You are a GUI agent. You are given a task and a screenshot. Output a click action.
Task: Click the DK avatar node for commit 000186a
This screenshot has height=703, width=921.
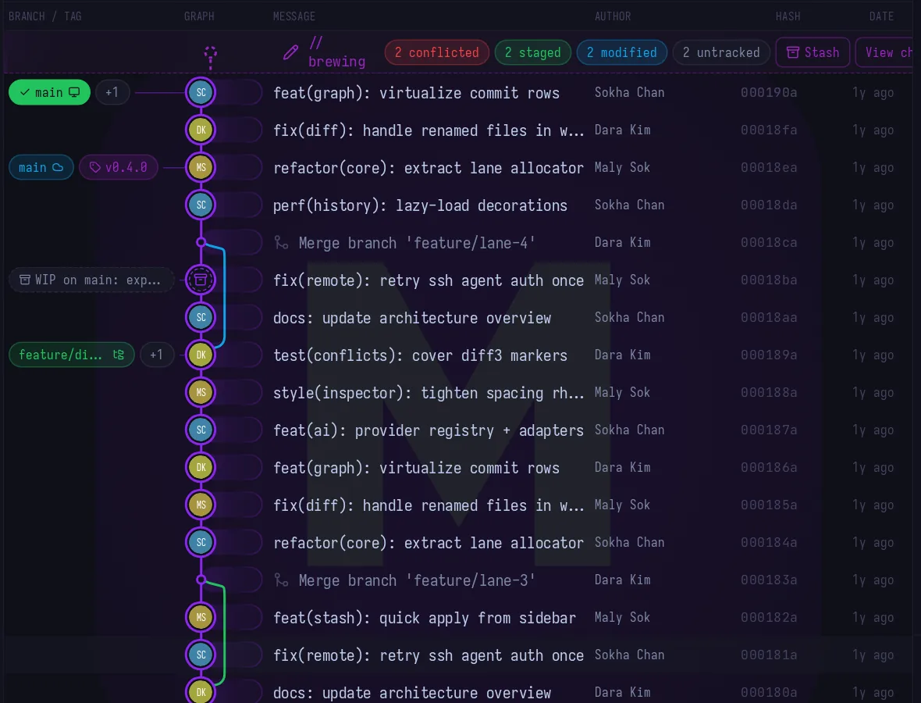tap(201, 467)
